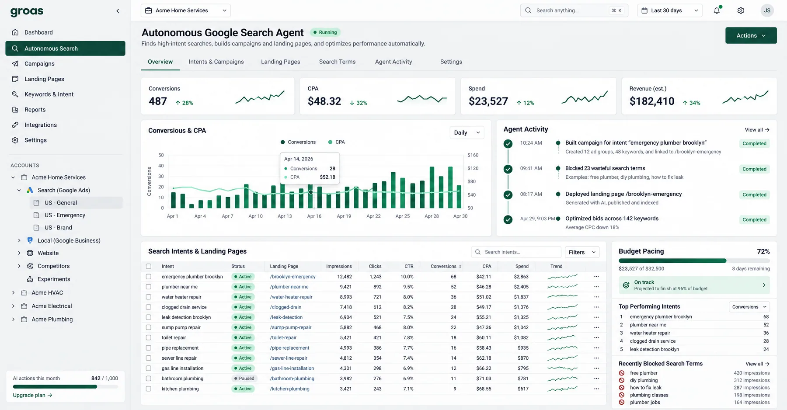
Task: Switch to Intents & Campaigns tab
Action: tap(216, 62)
